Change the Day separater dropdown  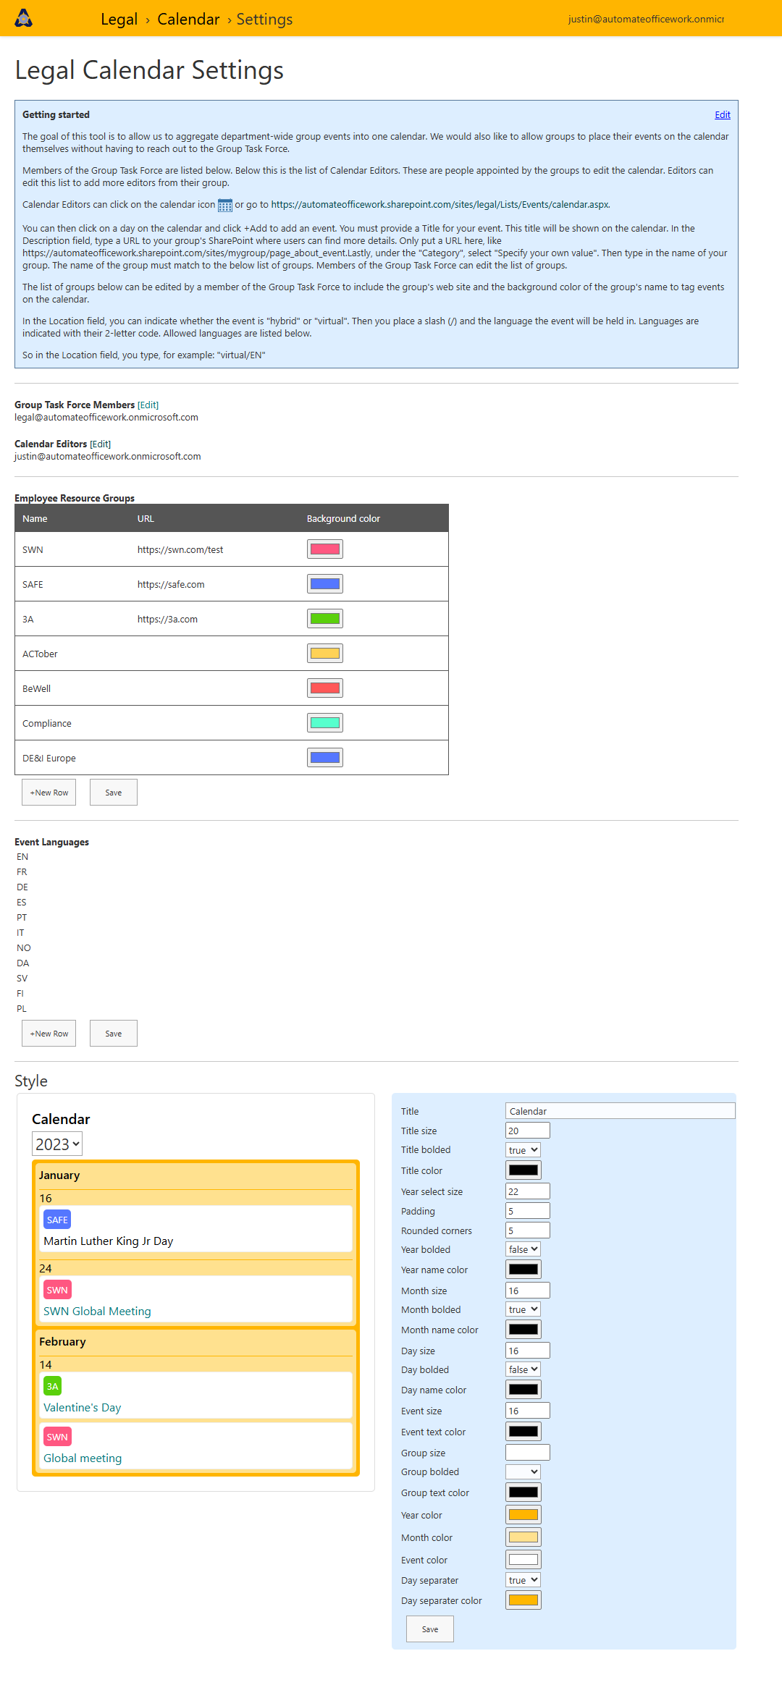(523, 1580)
